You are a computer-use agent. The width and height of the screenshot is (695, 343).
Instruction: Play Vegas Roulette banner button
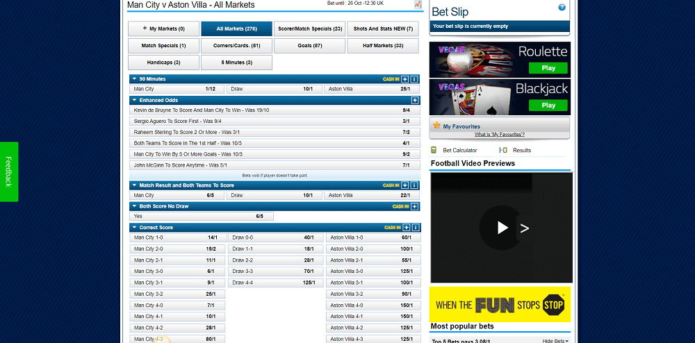pos(548,68)
